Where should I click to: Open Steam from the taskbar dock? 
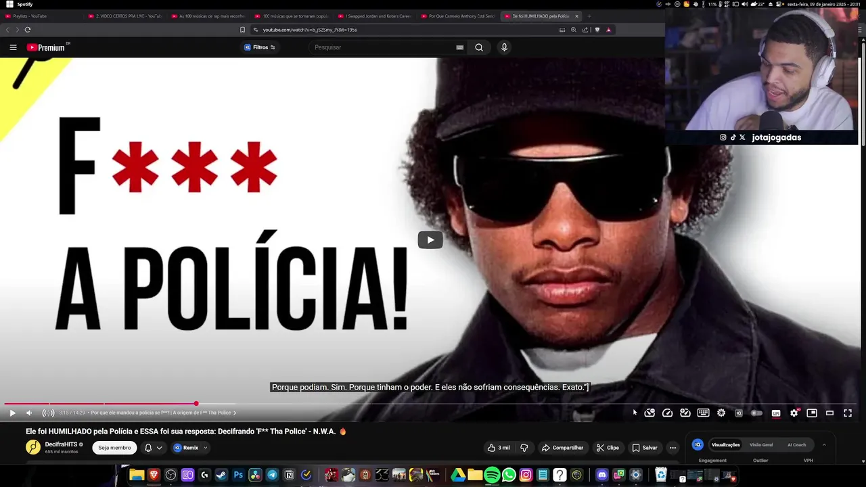(221, 476)
